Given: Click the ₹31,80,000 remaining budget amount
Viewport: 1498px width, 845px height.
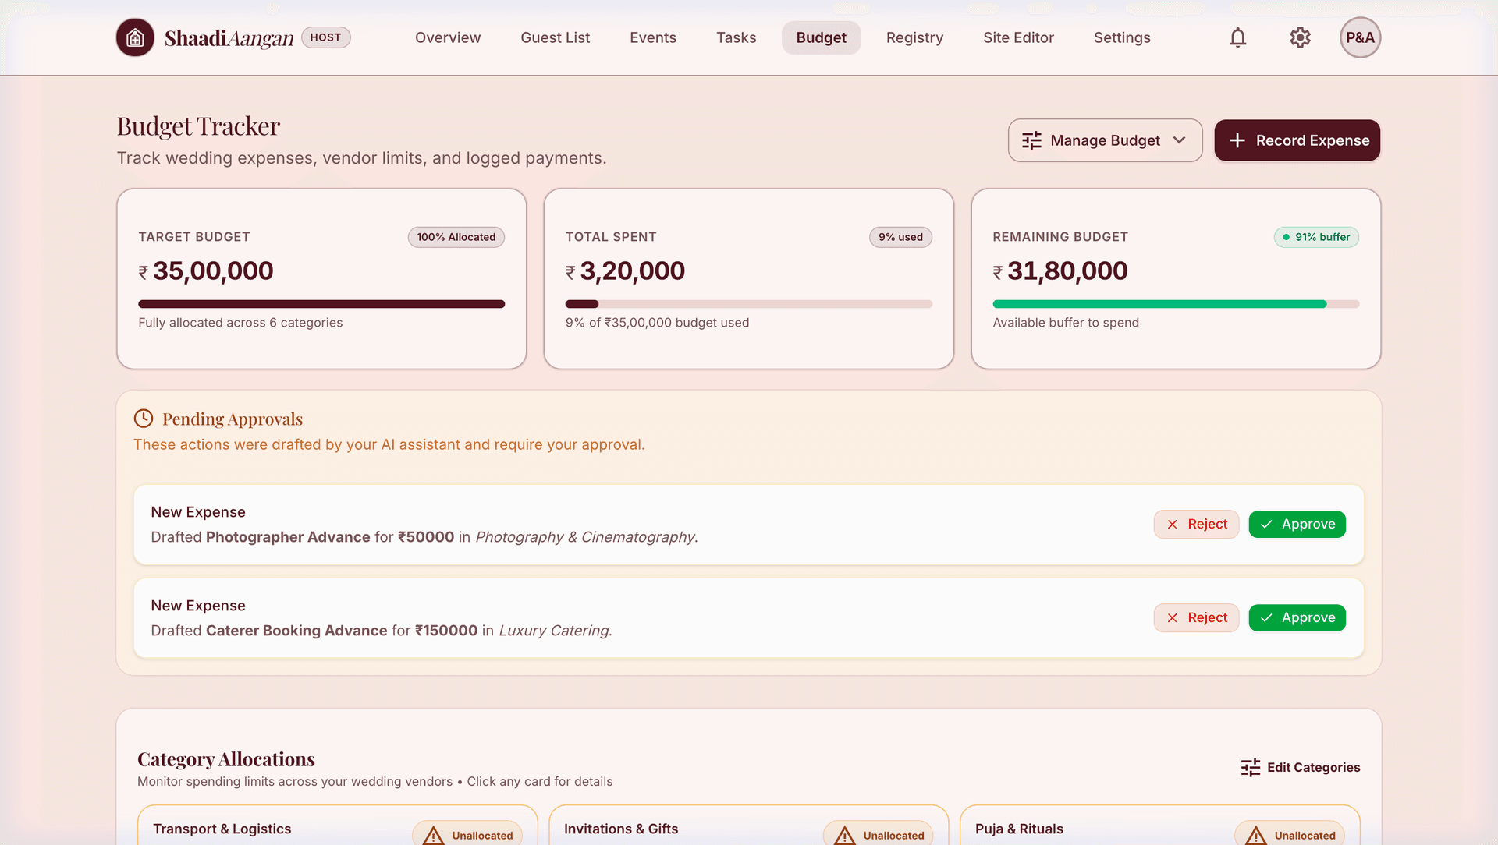Looking at the screenshot, I should tap(1060, 271).
